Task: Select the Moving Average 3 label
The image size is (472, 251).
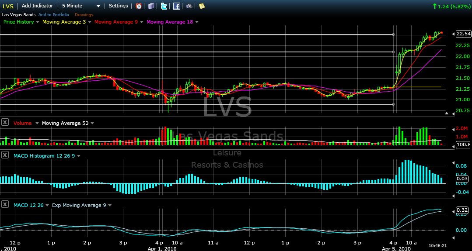Action: point(64,22)
